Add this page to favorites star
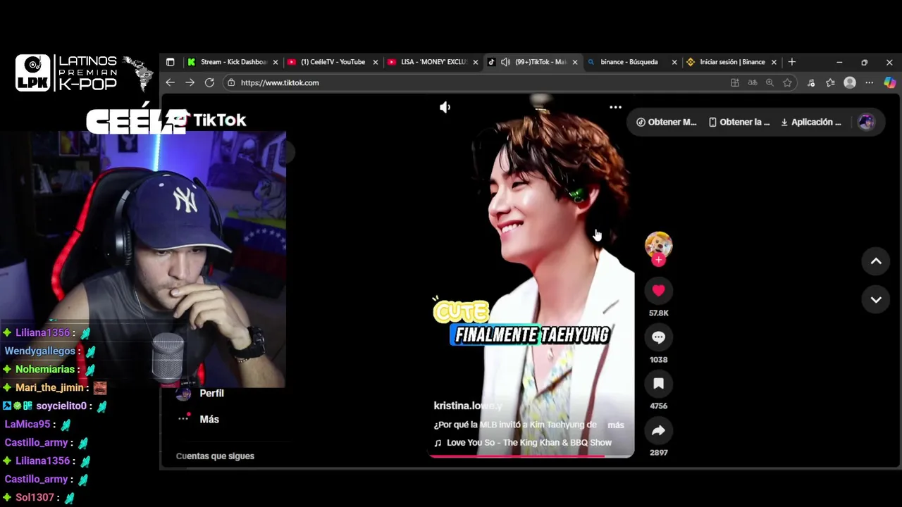 click(x=787, y=82)
